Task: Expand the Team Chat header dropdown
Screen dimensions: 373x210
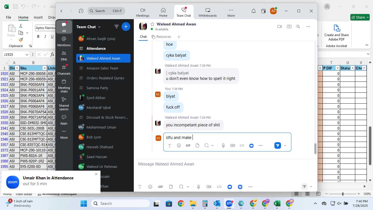Action: (x=99, y=27)
